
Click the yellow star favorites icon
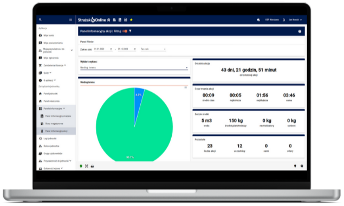coord(132,20)
